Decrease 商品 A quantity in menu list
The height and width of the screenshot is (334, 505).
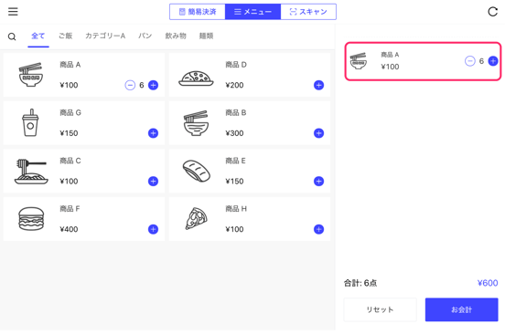(x=130, y=85)
